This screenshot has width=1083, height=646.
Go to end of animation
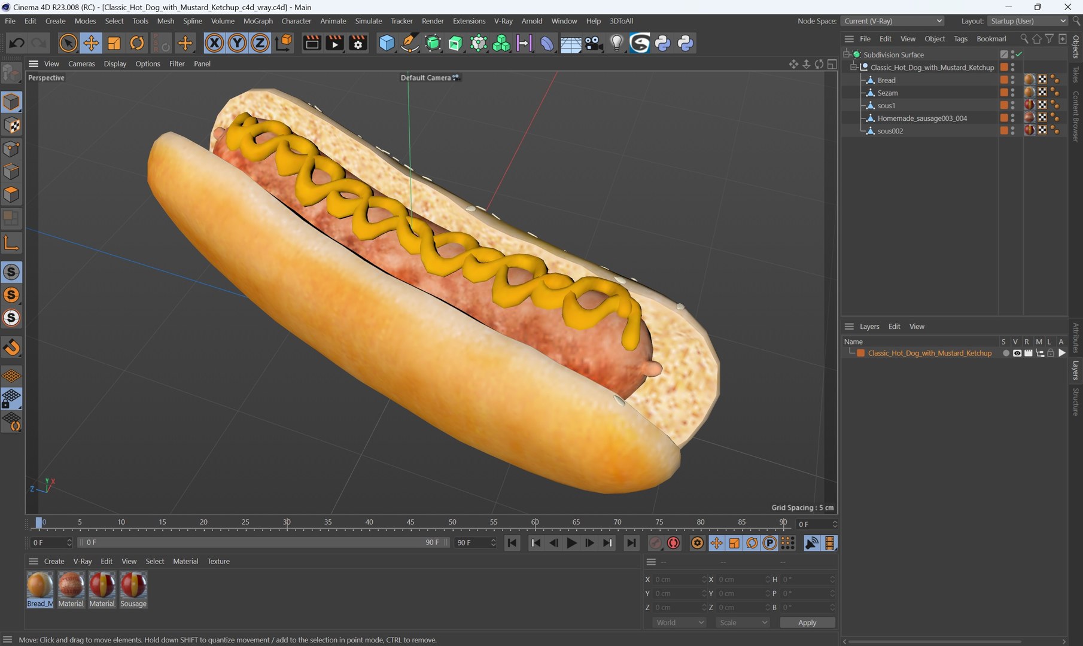[x=631, y=543]
